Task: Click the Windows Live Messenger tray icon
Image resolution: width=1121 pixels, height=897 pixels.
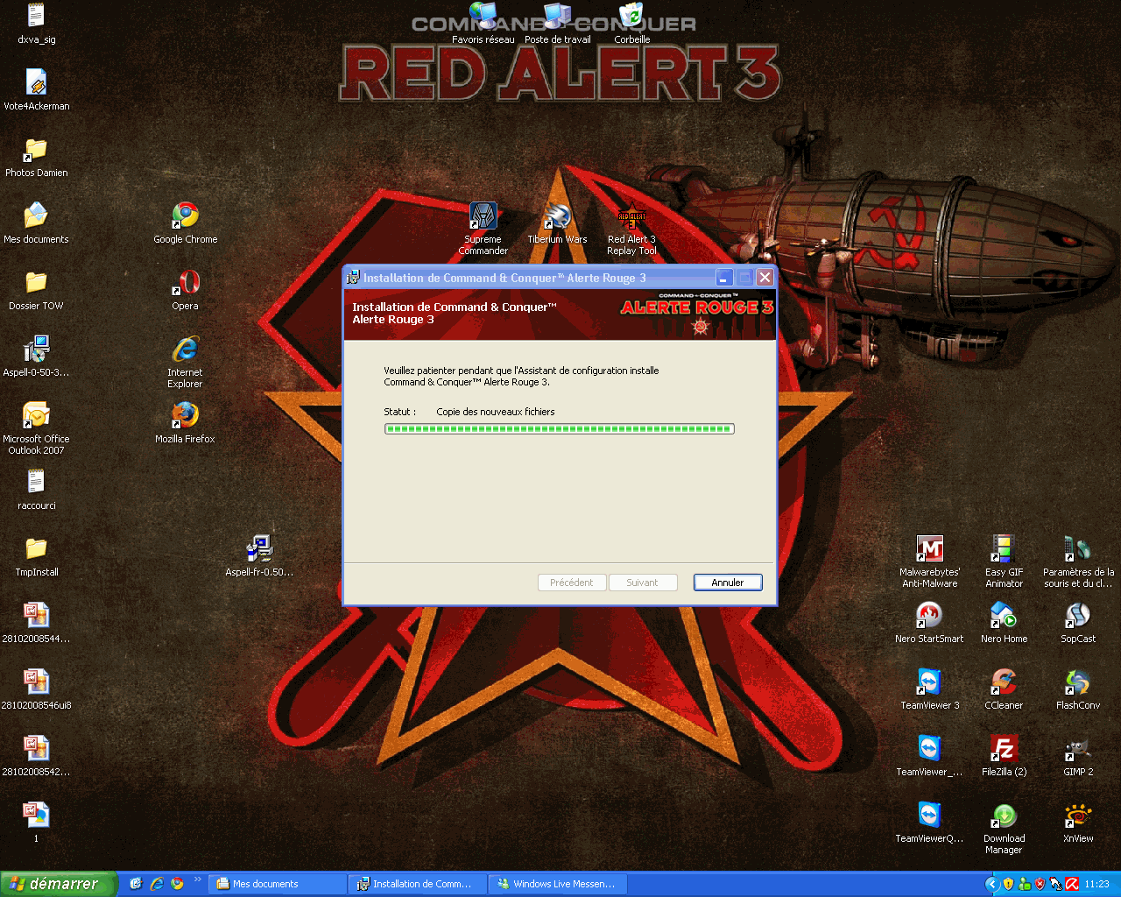Action: [1024, 884]
